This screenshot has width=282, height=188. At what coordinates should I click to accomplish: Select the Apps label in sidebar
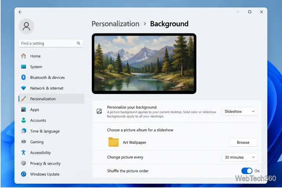coord(35,110)
